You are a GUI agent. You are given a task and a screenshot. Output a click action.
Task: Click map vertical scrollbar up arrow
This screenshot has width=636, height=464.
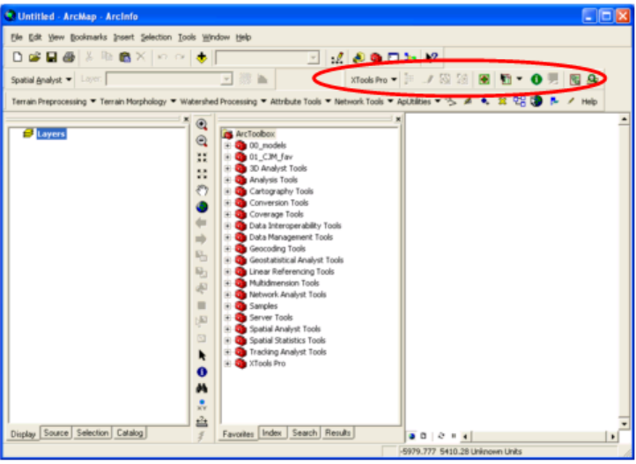click(x=625, y=119)
